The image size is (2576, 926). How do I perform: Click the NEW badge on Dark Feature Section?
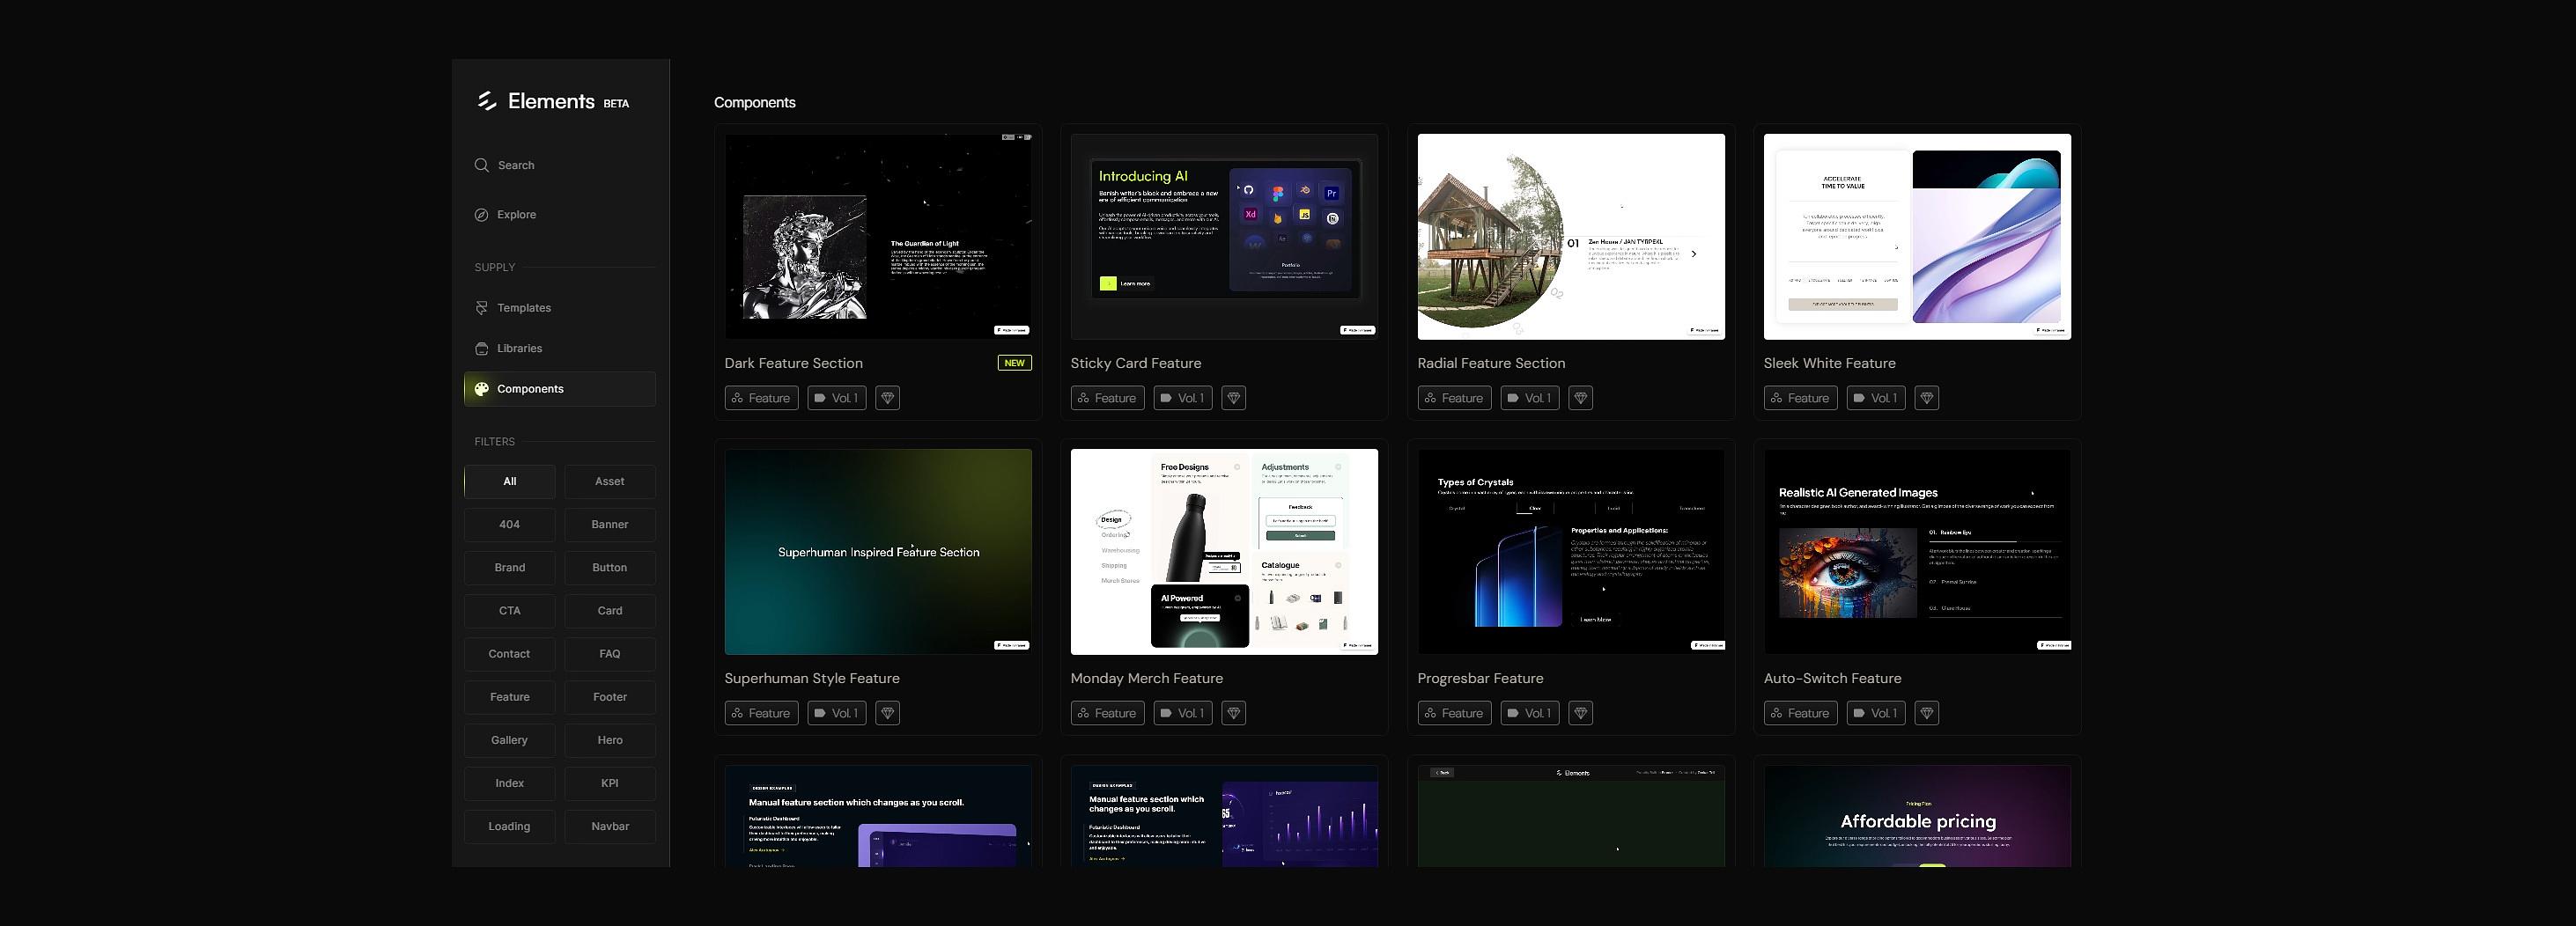click(1014, 363)
